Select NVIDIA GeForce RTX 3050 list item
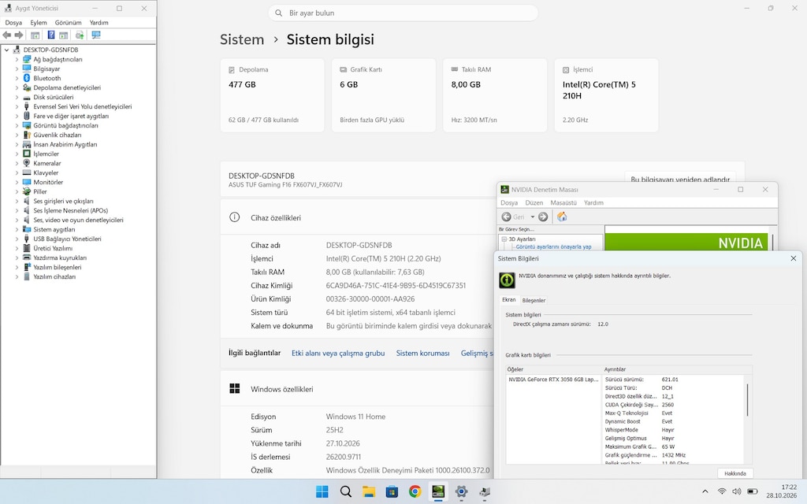Screen dimensions: 807x504 [554, 380]
